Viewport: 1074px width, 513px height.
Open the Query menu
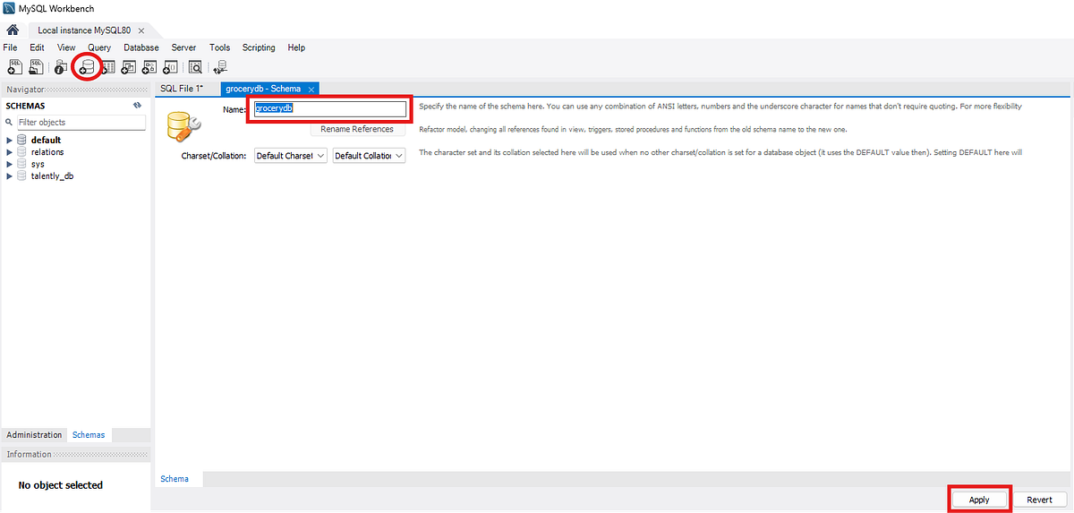pyautogui.click(x=99, y=47)
